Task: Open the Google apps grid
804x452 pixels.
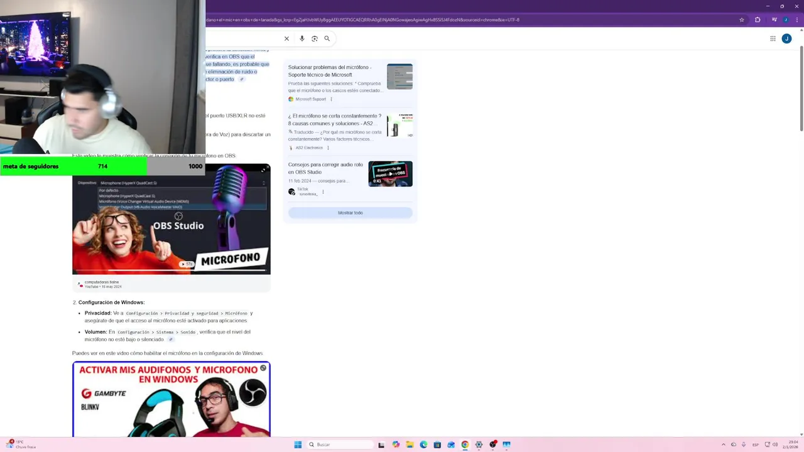Action: point(773,38)
